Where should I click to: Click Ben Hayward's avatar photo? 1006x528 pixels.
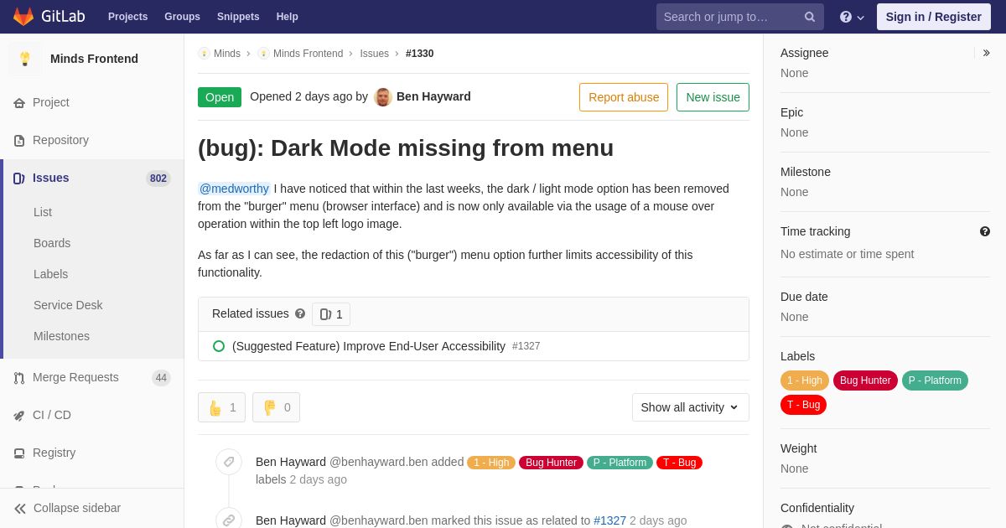[383, 97]
